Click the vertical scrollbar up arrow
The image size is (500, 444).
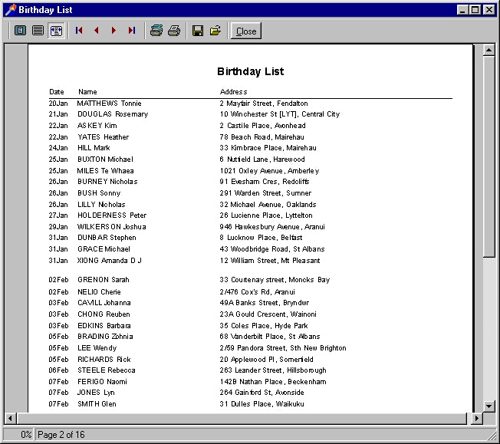[x=488, y=50]
